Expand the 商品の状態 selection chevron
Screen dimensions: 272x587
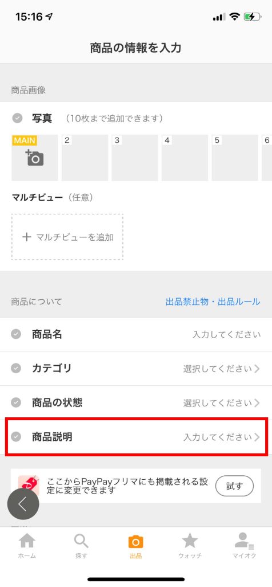coord(257,403)
